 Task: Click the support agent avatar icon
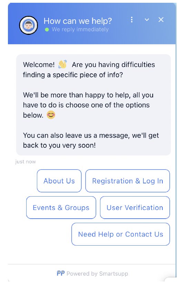point(29,25)
